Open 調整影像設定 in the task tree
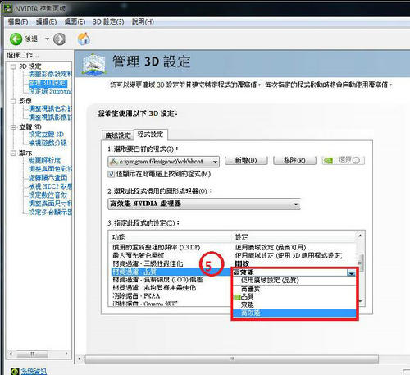Screen dimensions: 410x375 point(50,74)
